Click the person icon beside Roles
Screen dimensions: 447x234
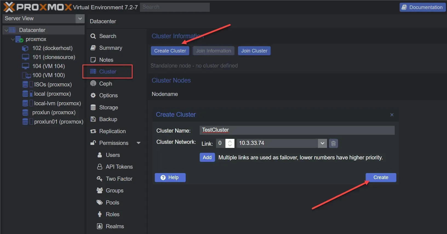[x=100, y=214]
